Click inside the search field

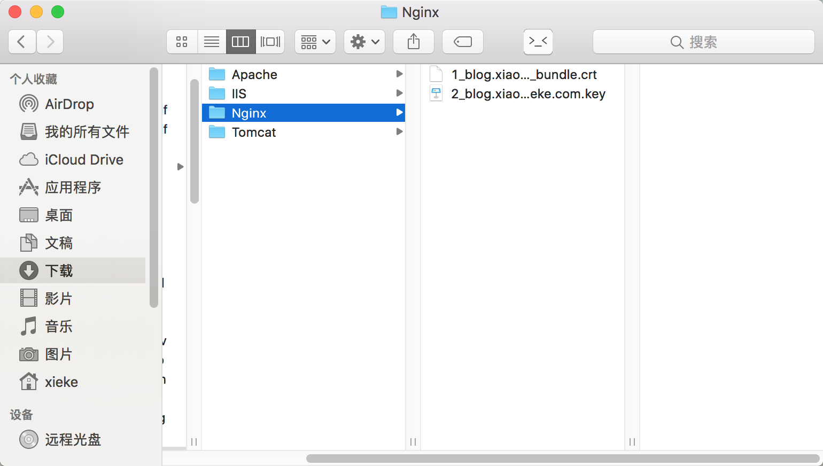click(703, 42)
